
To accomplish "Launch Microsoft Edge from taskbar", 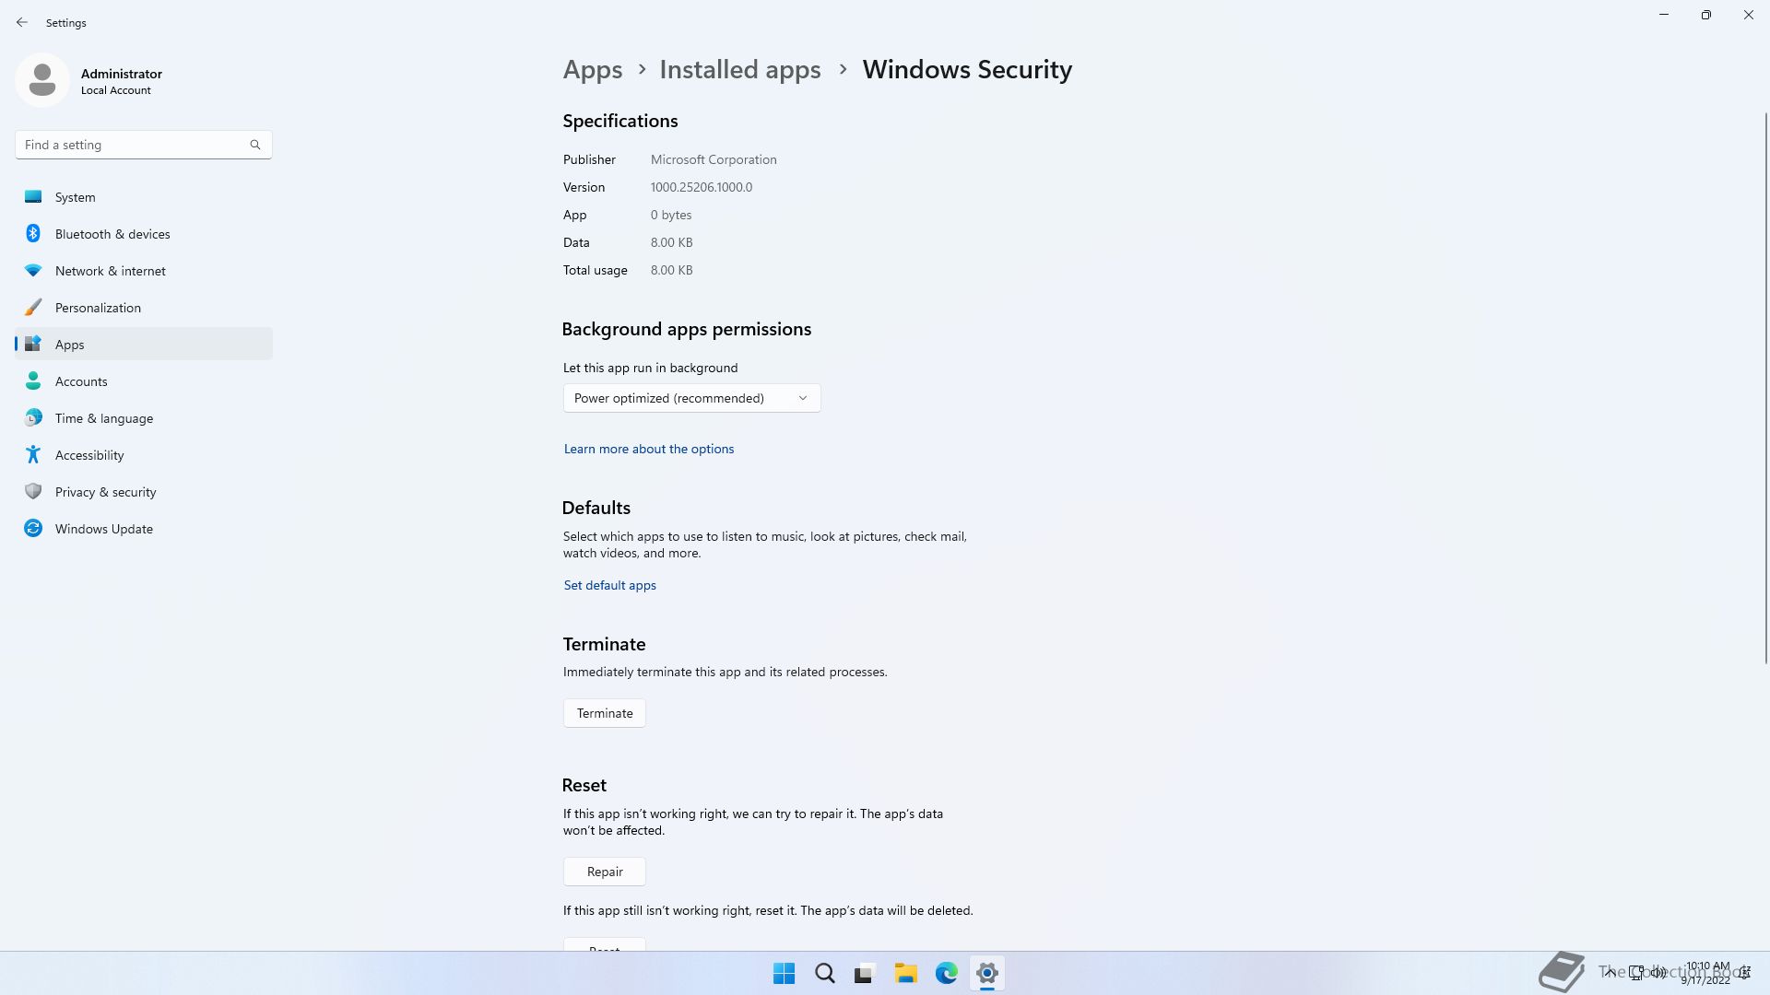I will coord(946,973).
